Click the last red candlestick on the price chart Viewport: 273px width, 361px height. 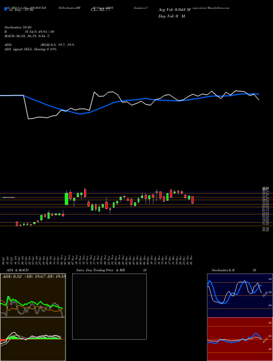(193, 200)
